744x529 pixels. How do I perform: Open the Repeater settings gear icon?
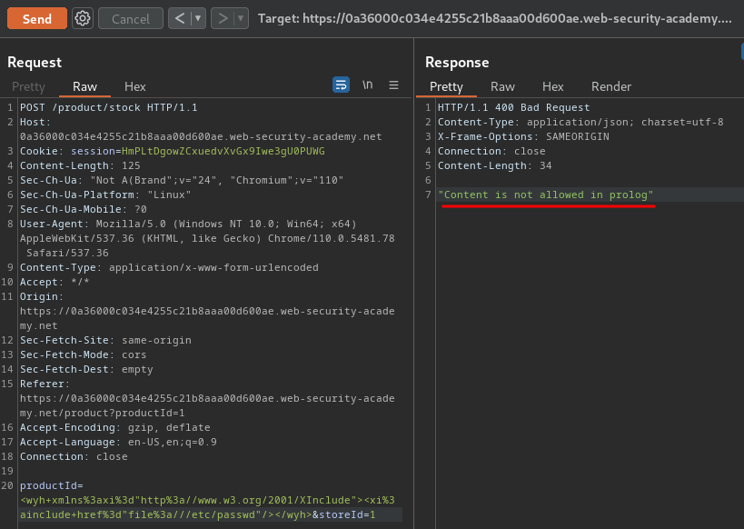tap(83, 18)
